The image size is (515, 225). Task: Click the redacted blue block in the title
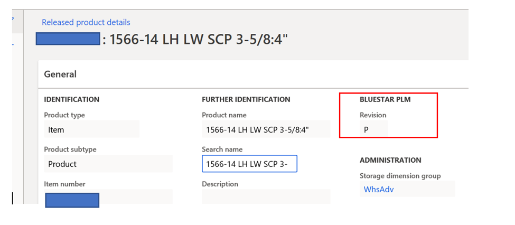coord(68,39)
